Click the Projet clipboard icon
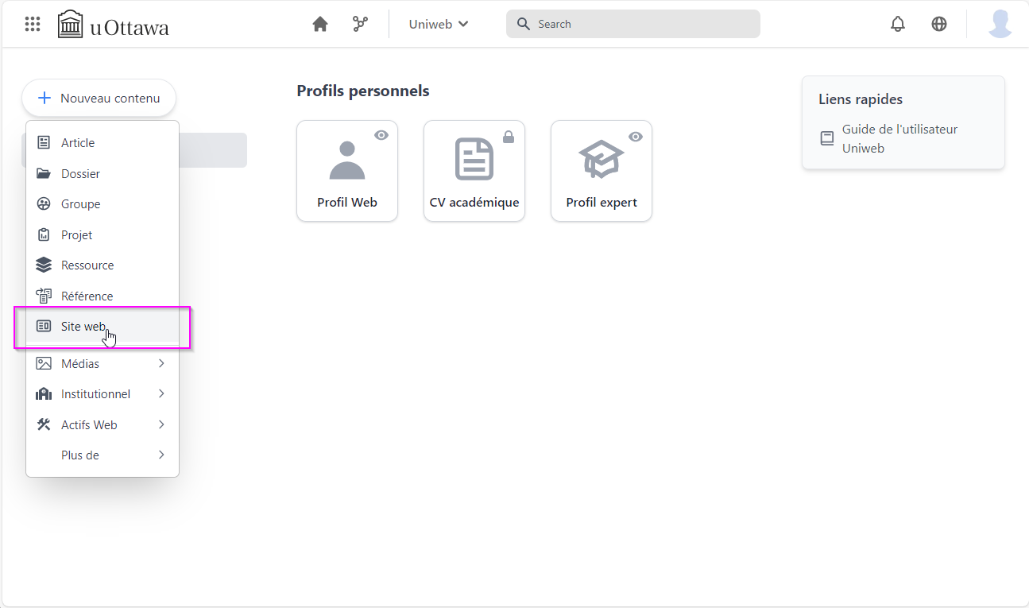Viewport: 1029px width, 608px height. (x=44, y=235)
